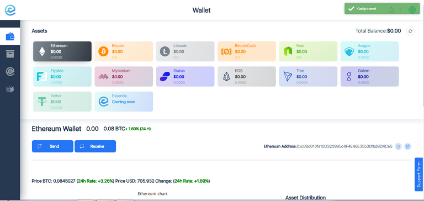This screenshot has height=201, width=424.
Task: Select the Ethereum asset card
Action: click(62, 51)
